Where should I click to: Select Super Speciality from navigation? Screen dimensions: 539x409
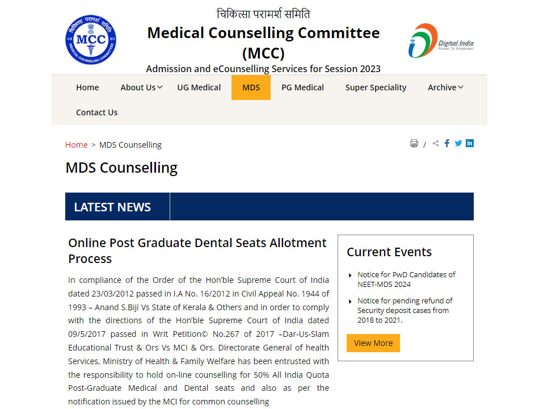(376, 87)
